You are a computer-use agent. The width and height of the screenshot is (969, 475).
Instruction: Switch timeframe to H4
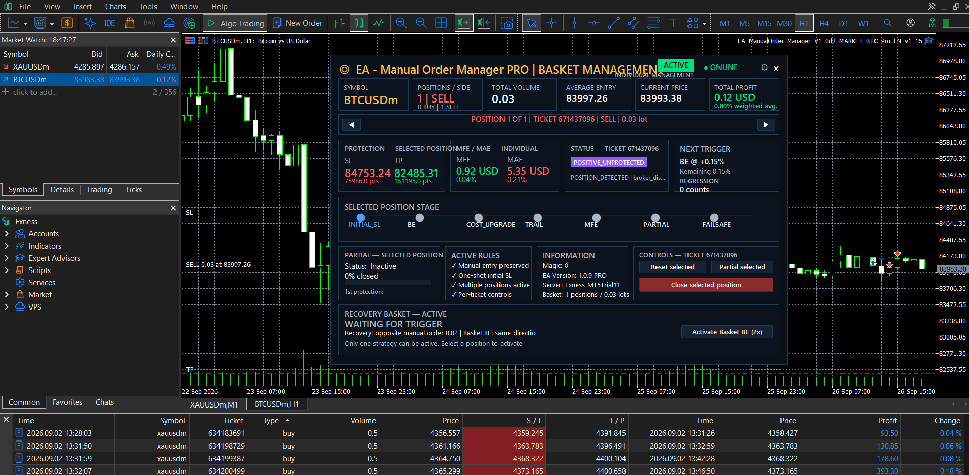tap(824, 23)
